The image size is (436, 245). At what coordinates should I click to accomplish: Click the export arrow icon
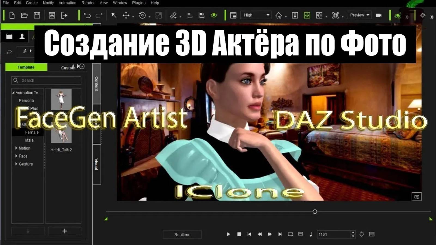64,15
